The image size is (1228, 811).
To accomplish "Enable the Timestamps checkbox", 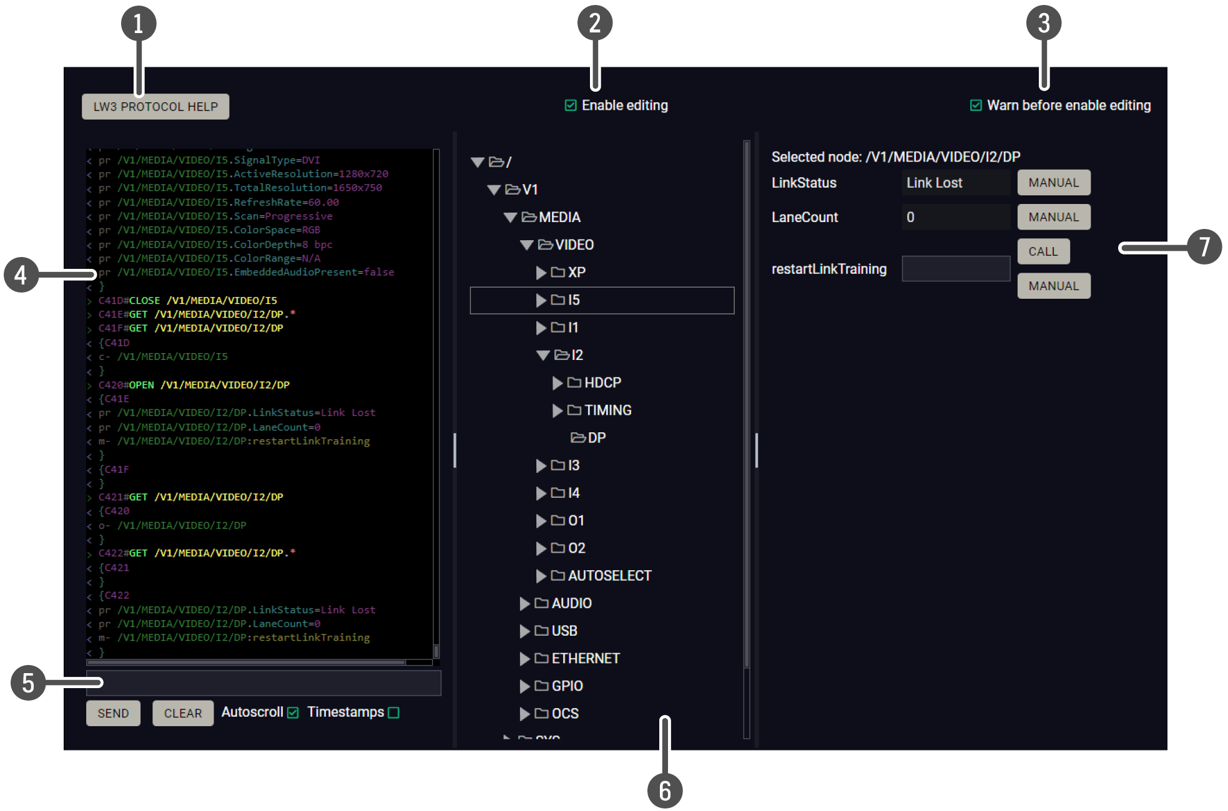I will pyautogui.click(x=393, y=712).
